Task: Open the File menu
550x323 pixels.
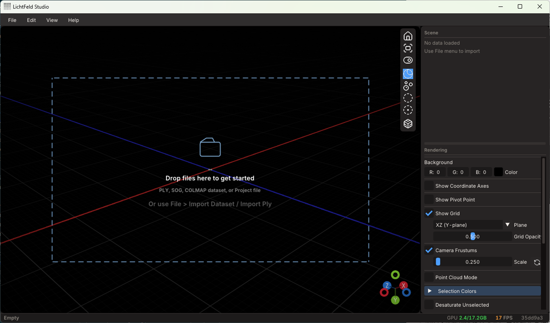Action: [x=12, y=20]
